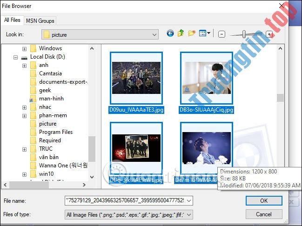Screen dimensions: 302x226
Task: Expand the TRUC folder node
Action: coord(24,150)
